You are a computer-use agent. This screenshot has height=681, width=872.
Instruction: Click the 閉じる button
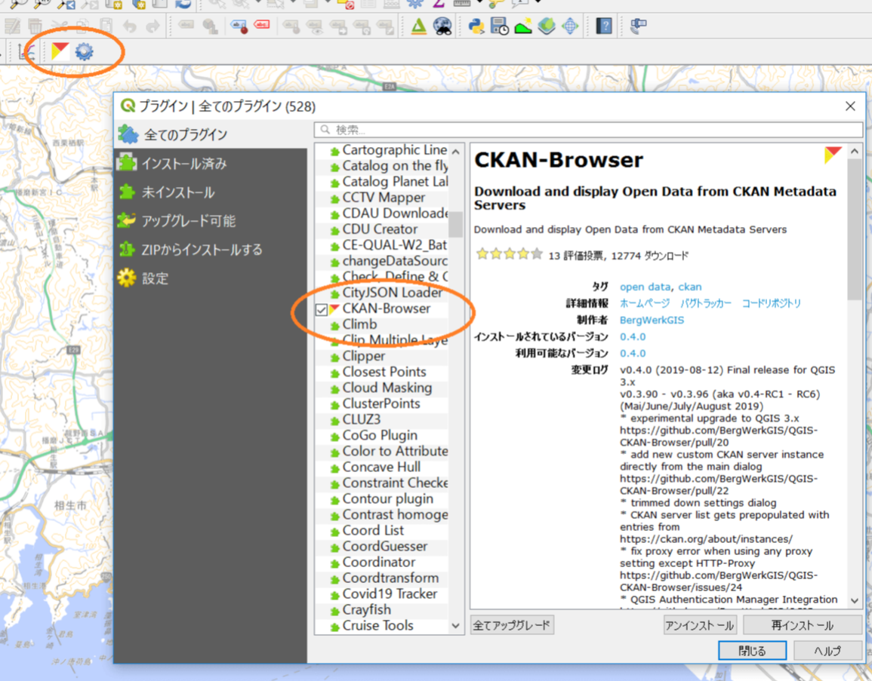tap(752, 650)
